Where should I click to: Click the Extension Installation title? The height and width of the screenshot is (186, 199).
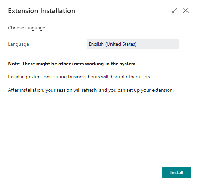41,11
